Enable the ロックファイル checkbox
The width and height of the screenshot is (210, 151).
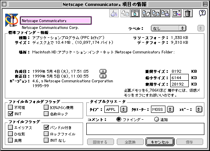pyautogui.click(x=46, y=134)
